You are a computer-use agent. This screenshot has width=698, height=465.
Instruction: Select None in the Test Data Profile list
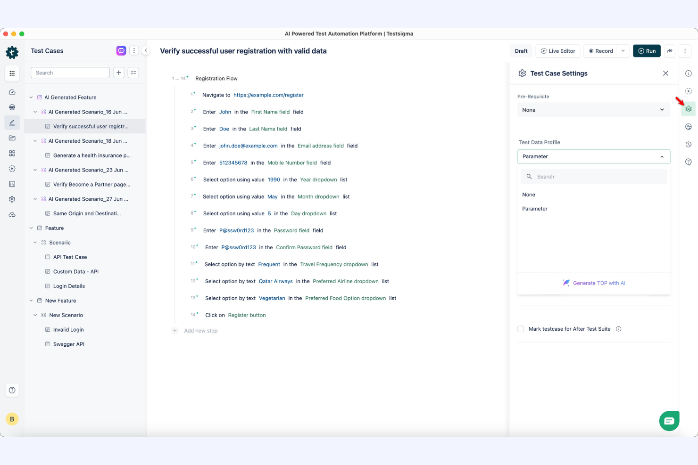click(529, 194)
